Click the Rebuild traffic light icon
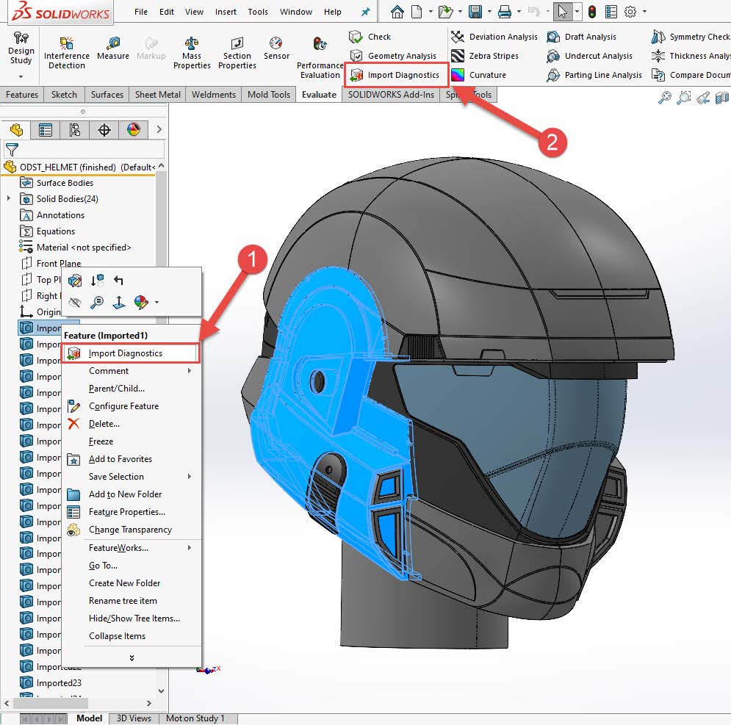 coord(592,12)
